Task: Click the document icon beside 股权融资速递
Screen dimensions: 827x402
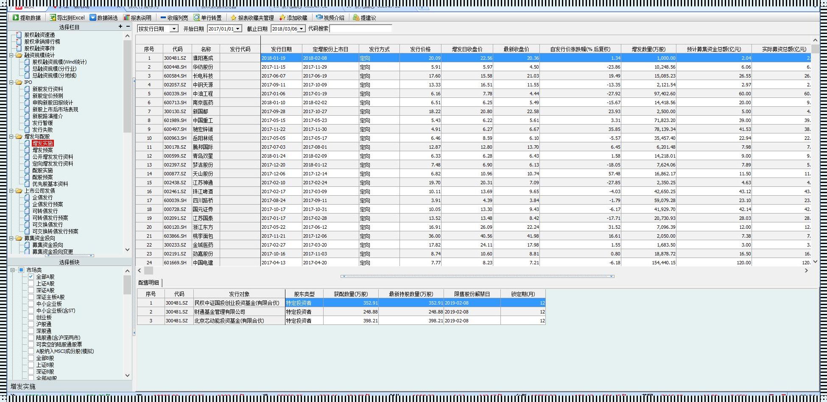Action: [x=19, y=35]
